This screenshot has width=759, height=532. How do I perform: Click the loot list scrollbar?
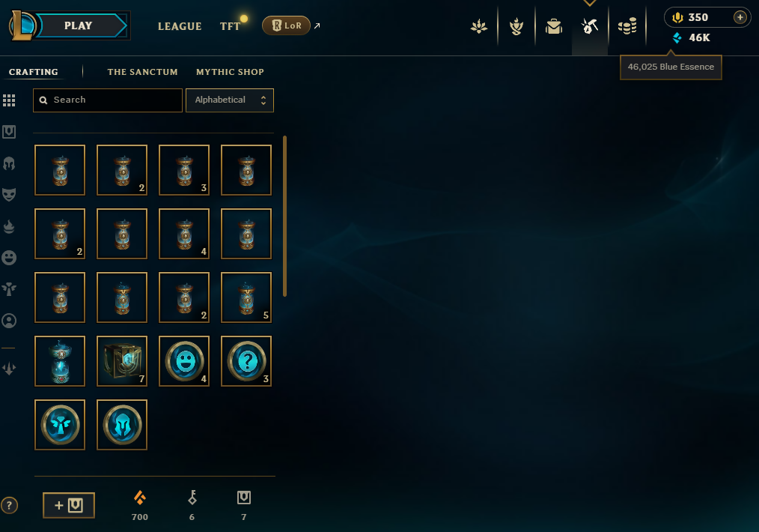click(x=284, y=216)
